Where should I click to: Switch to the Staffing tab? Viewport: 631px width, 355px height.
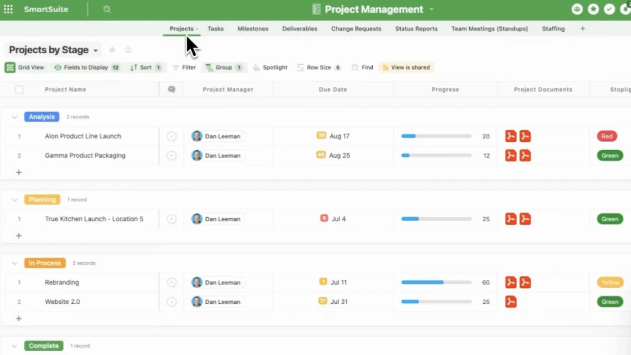pyautogui.click(x=553, y=28)
